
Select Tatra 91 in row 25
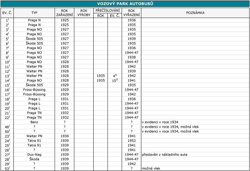click(x=34, y=145)
